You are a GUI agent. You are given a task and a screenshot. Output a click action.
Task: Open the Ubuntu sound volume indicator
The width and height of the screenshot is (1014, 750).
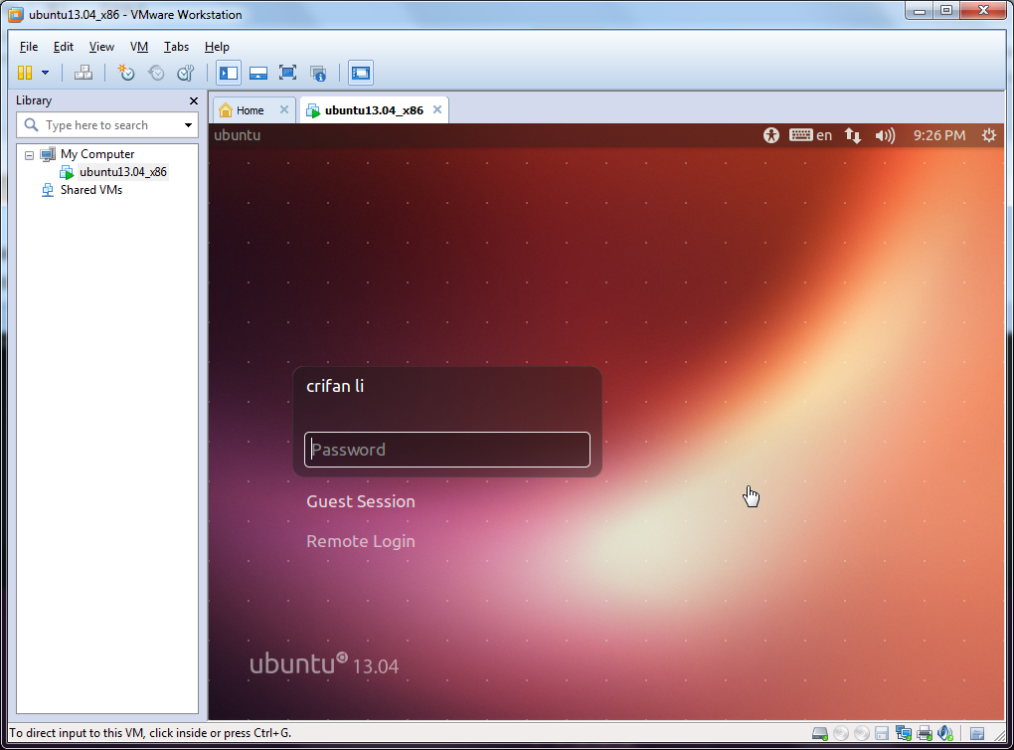coord(885,135)
